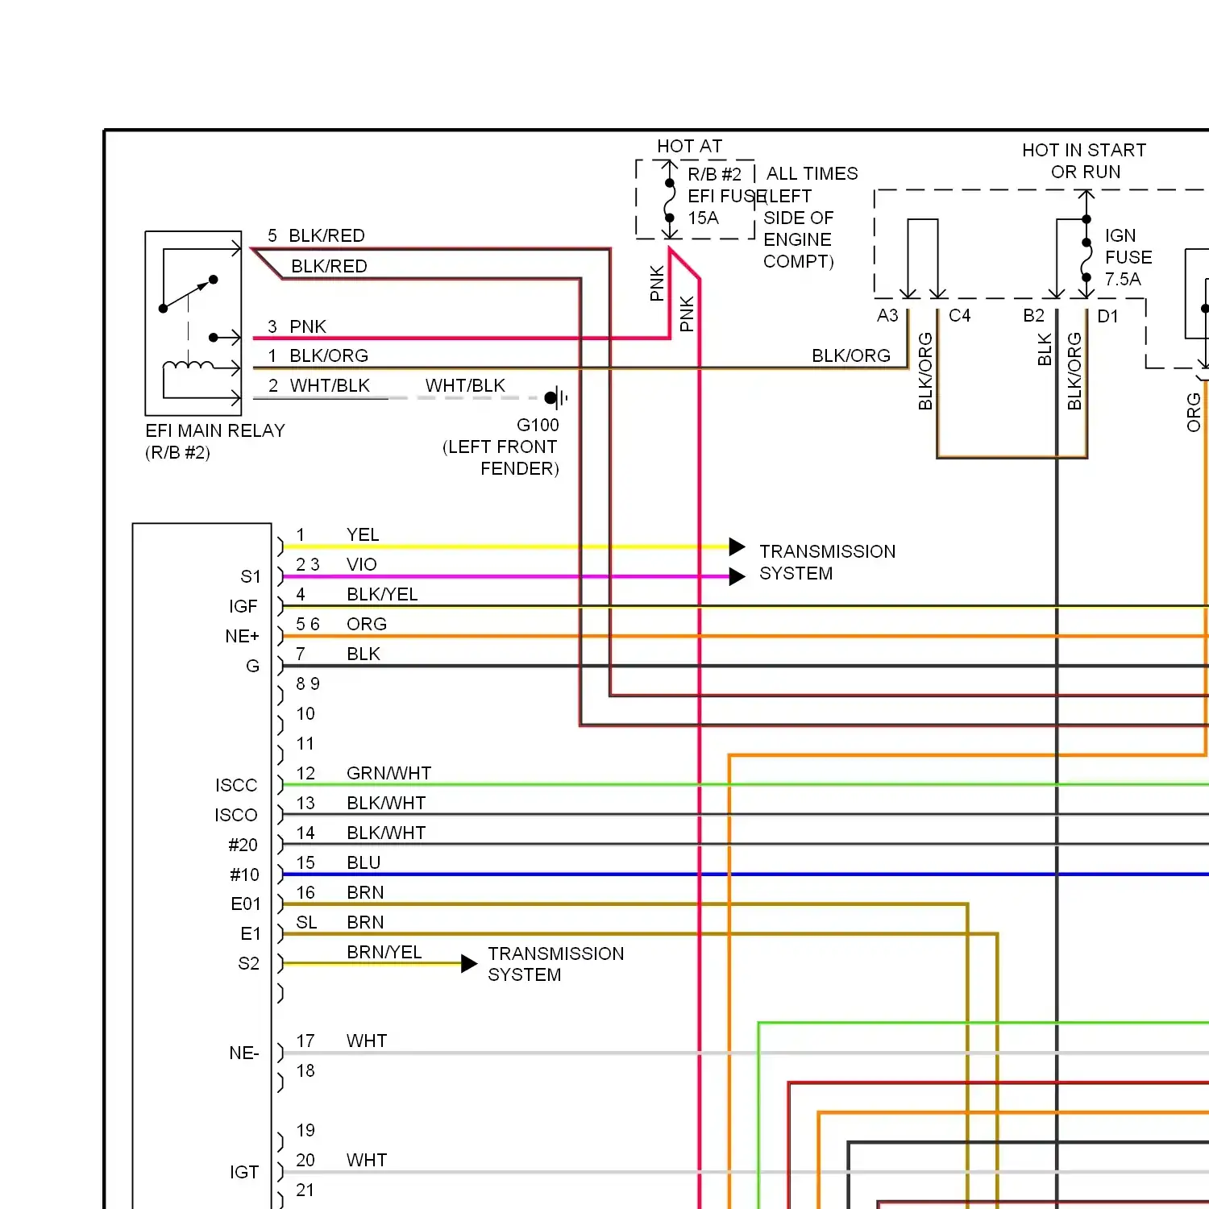Click the BRN label at pin 16

coord(365,892)
